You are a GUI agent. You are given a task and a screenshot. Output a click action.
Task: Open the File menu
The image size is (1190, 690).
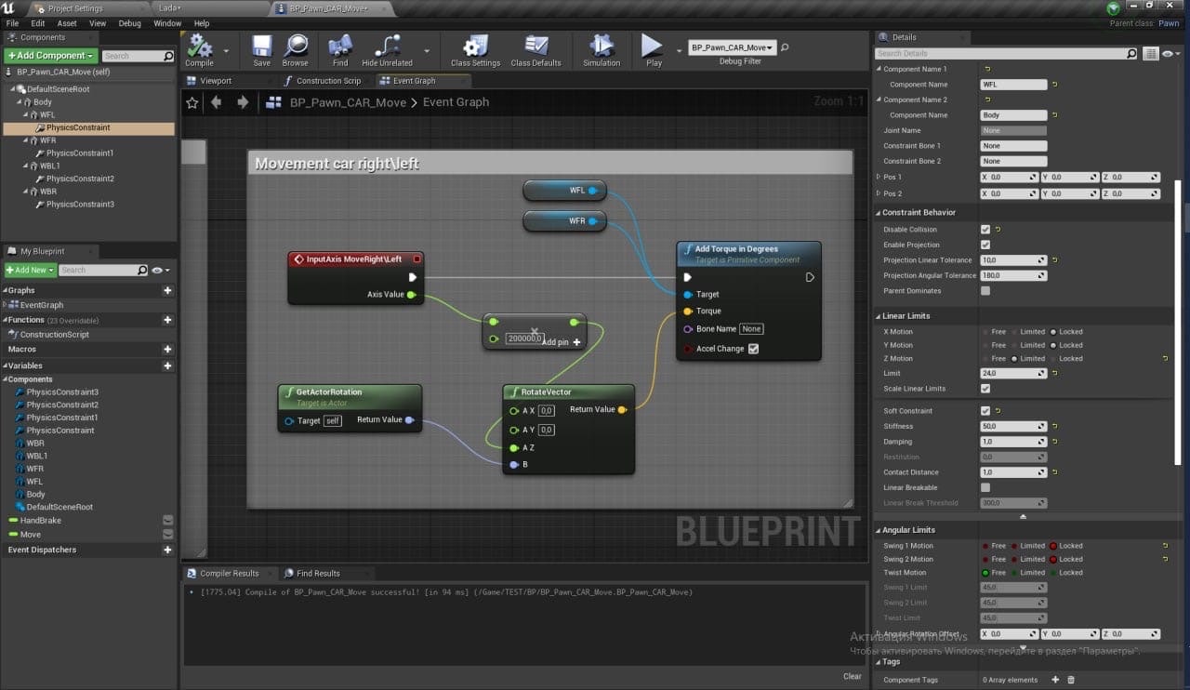(12, 23)
